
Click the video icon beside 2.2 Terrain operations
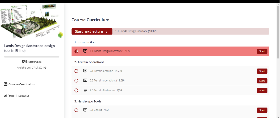pos(85,81)
